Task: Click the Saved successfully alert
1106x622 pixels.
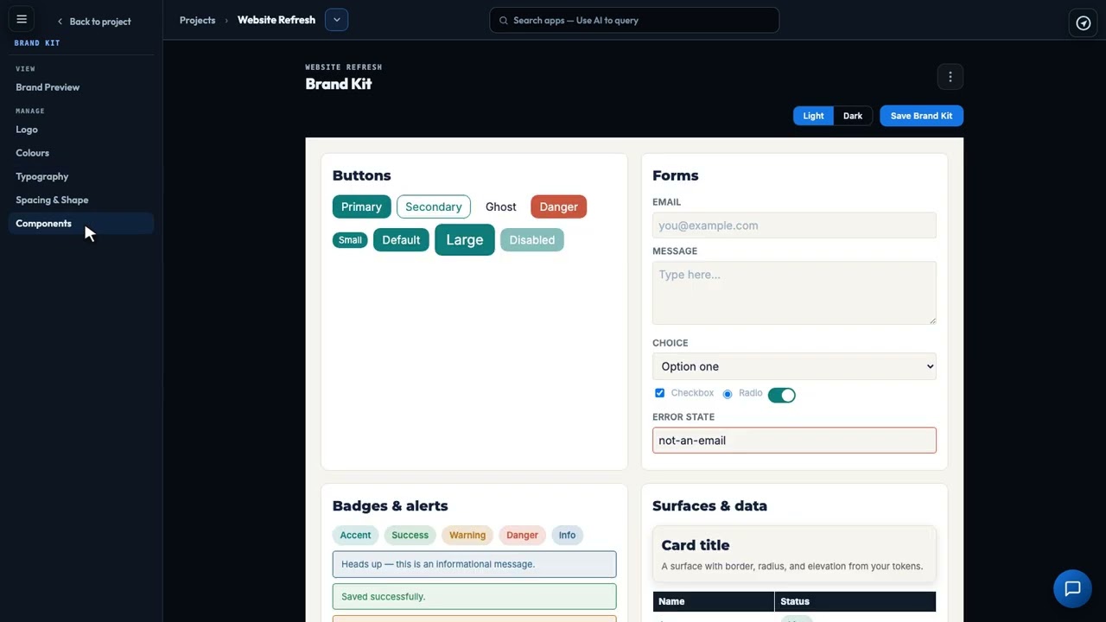Action: point(474,597)
